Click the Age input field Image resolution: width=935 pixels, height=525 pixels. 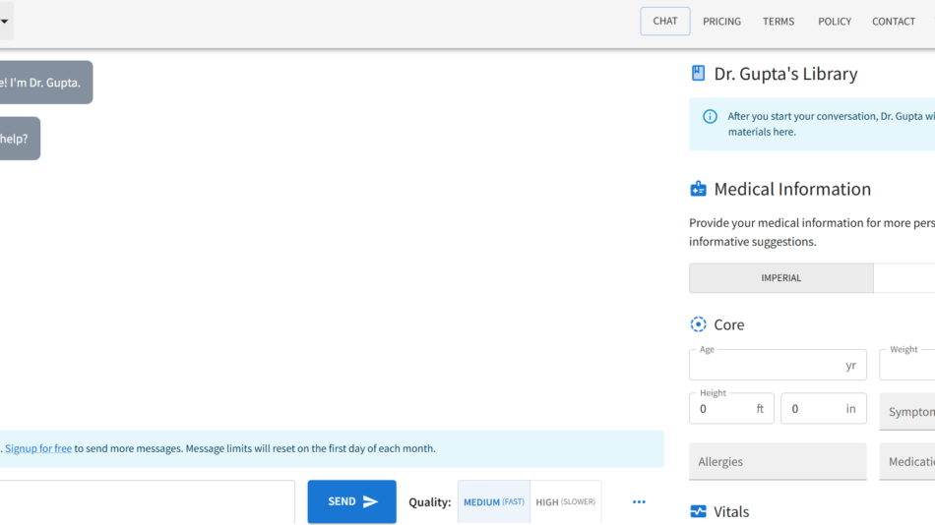click(768, 366)
